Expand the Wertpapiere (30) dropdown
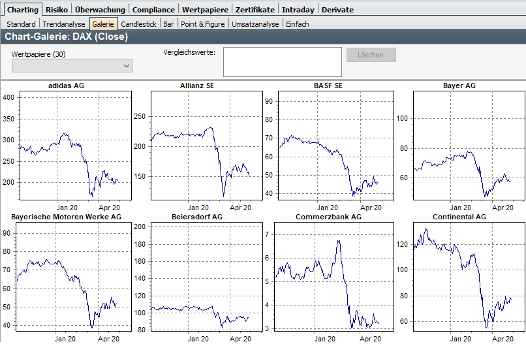 (x=72, y=65)
